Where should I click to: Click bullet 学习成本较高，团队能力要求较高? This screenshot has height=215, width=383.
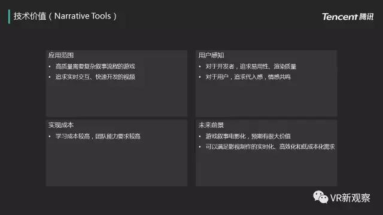tap(98, 136)
